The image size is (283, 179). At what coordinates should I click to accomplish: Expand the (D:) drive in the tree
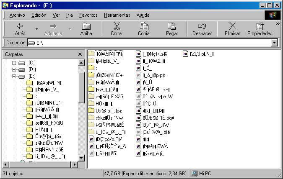(x=14, y=69)
